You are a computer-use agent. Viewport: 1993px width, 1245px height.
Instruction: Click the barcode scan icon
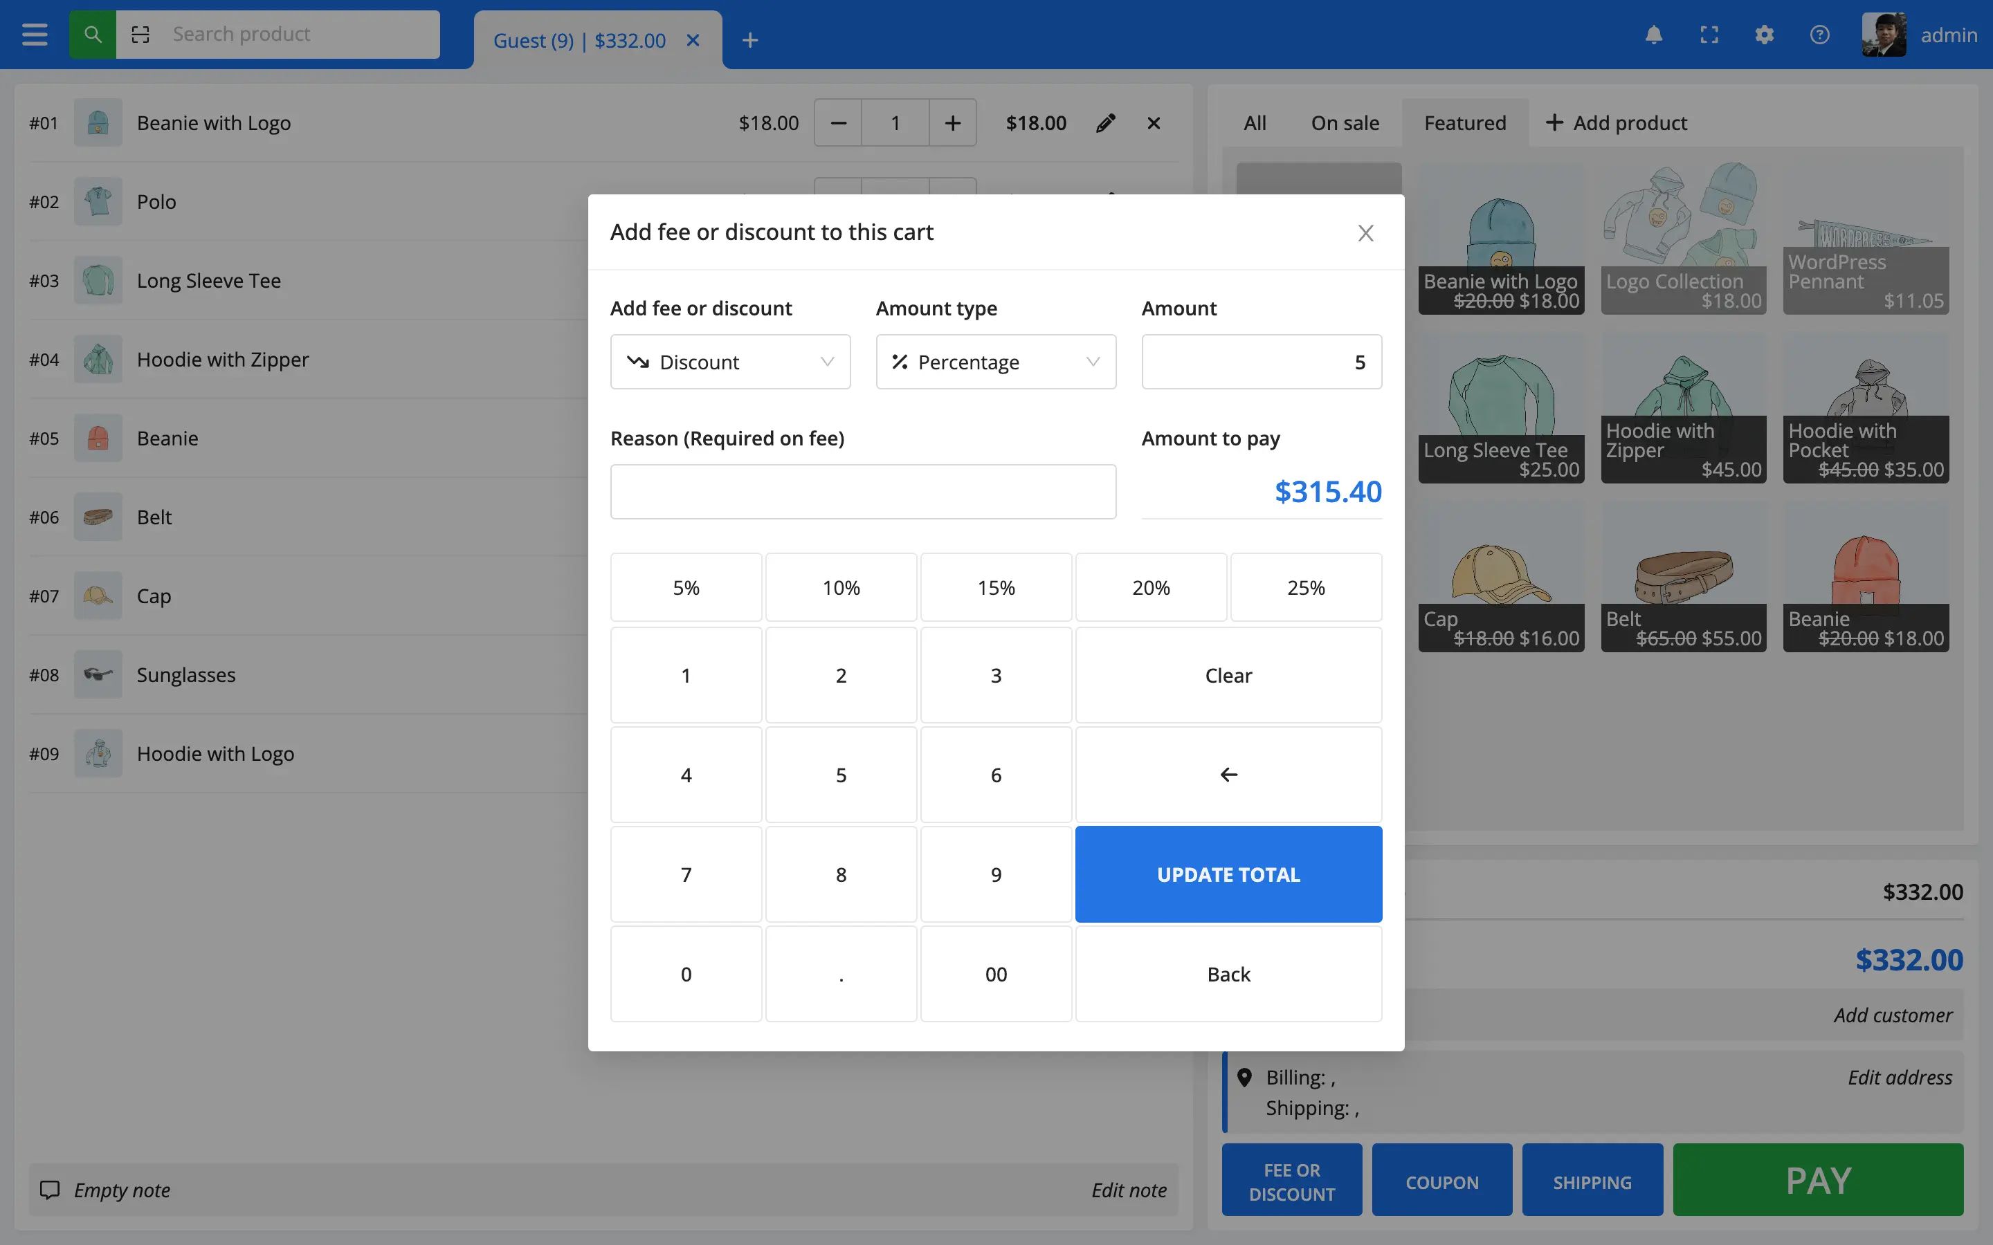[141, 35]
